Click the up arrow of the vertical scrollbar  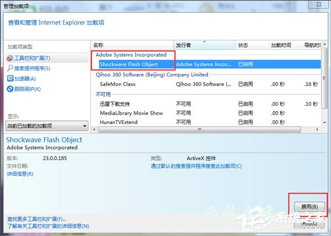click(324, 45)
